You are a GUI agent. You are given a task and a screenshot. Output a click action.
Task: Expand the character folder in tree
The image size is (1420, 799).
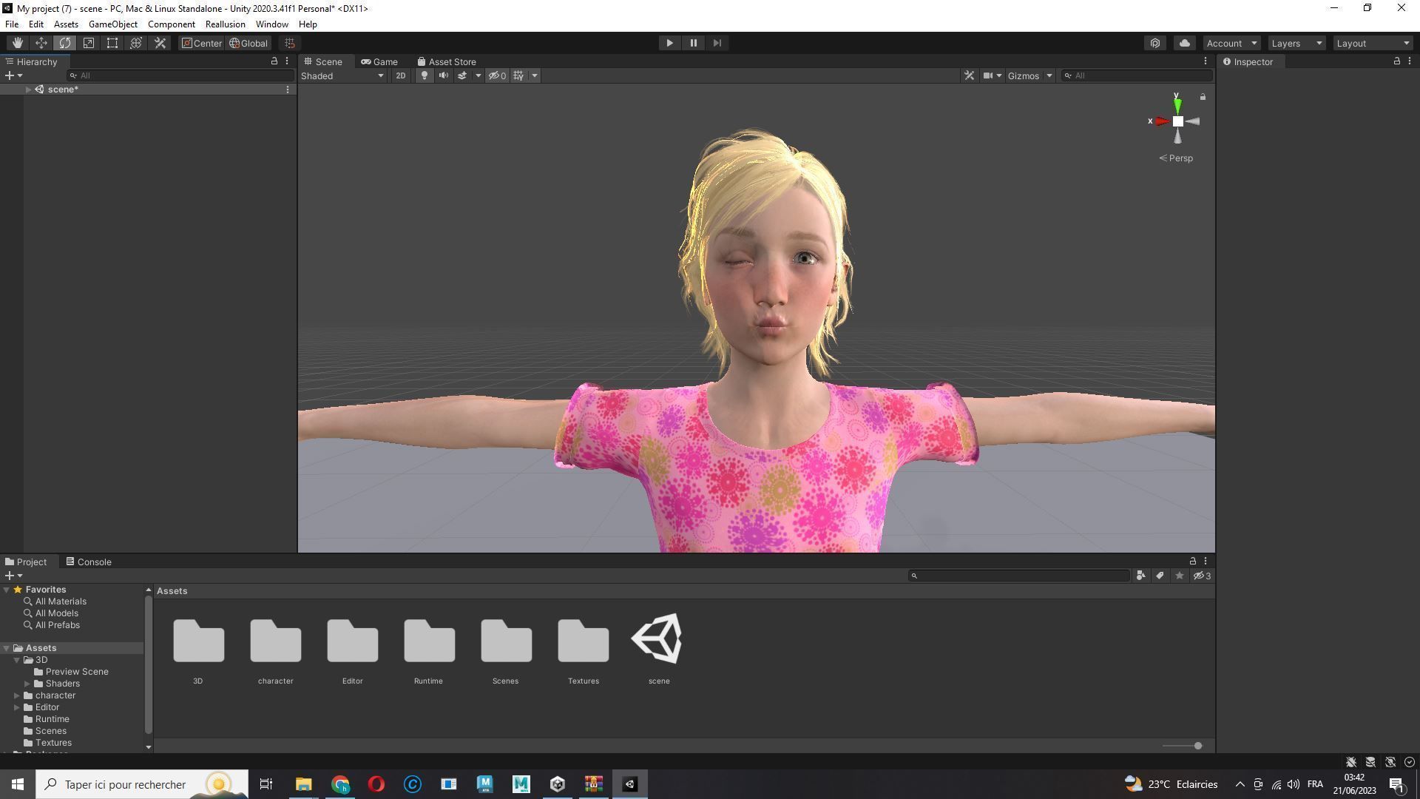[17, 695]
